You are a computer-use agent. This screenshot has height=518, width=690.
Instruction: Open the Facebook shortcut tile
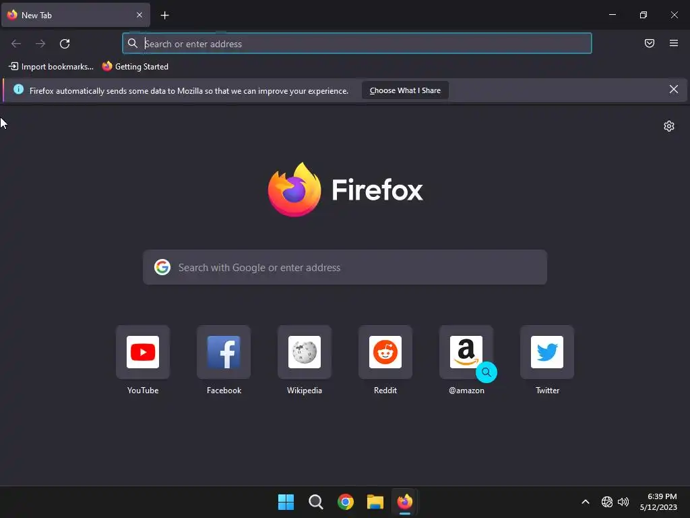(x=224, y=352)
